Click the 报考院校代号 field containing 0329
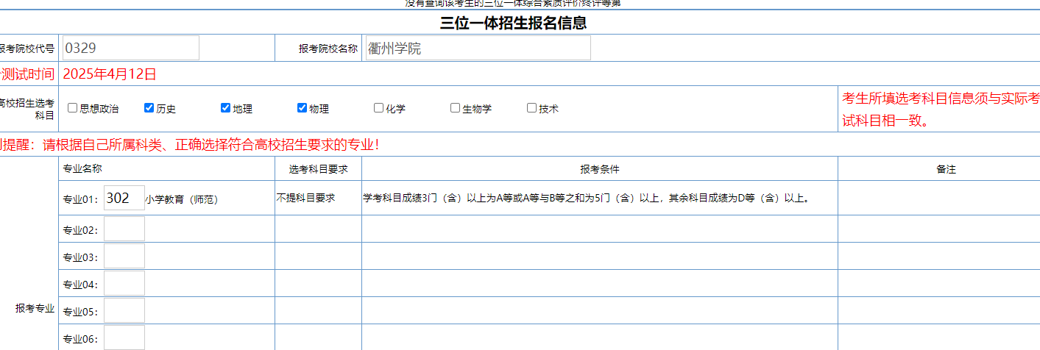 131,48
